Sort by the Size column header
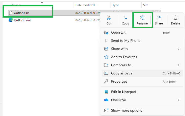 point(146,5)
